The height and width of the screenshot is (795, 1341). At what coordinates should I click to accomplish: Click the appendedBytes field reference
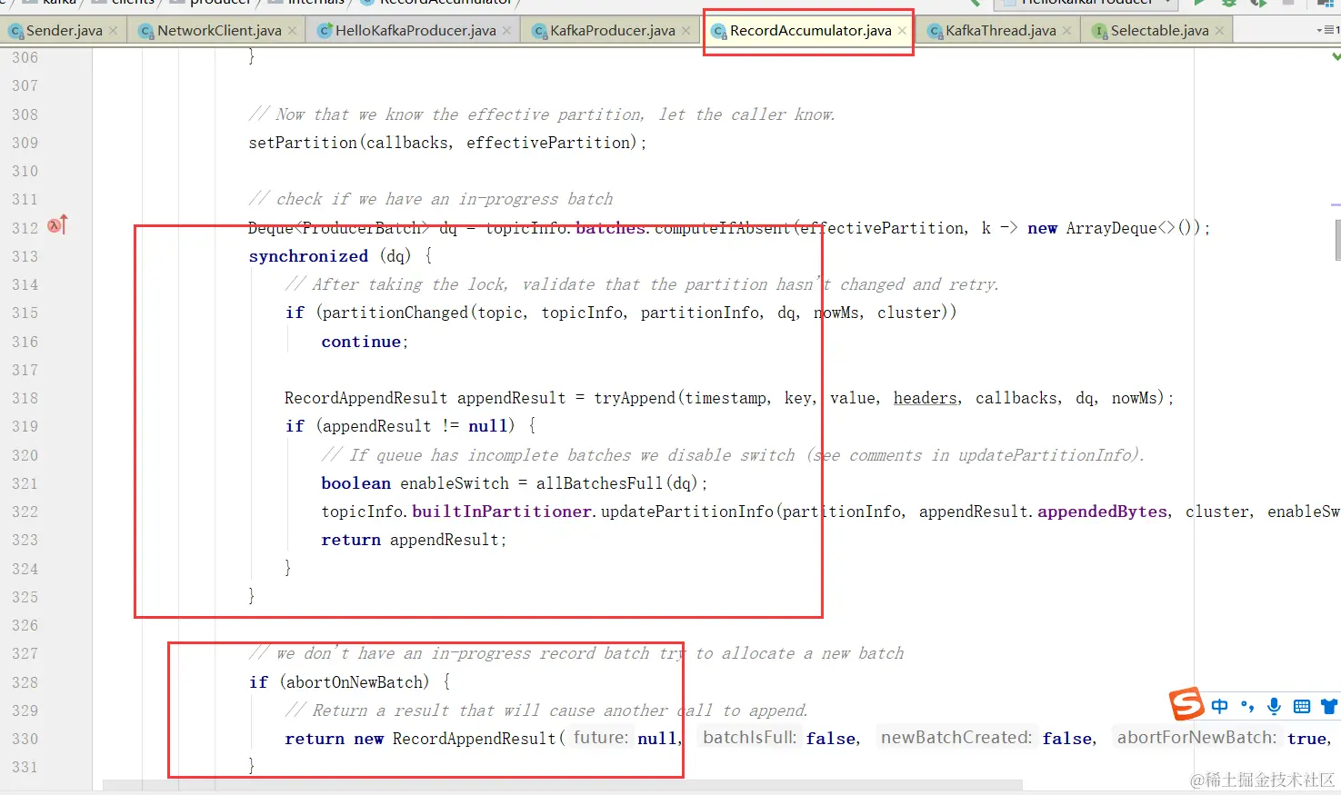[x=1102, y=512]
